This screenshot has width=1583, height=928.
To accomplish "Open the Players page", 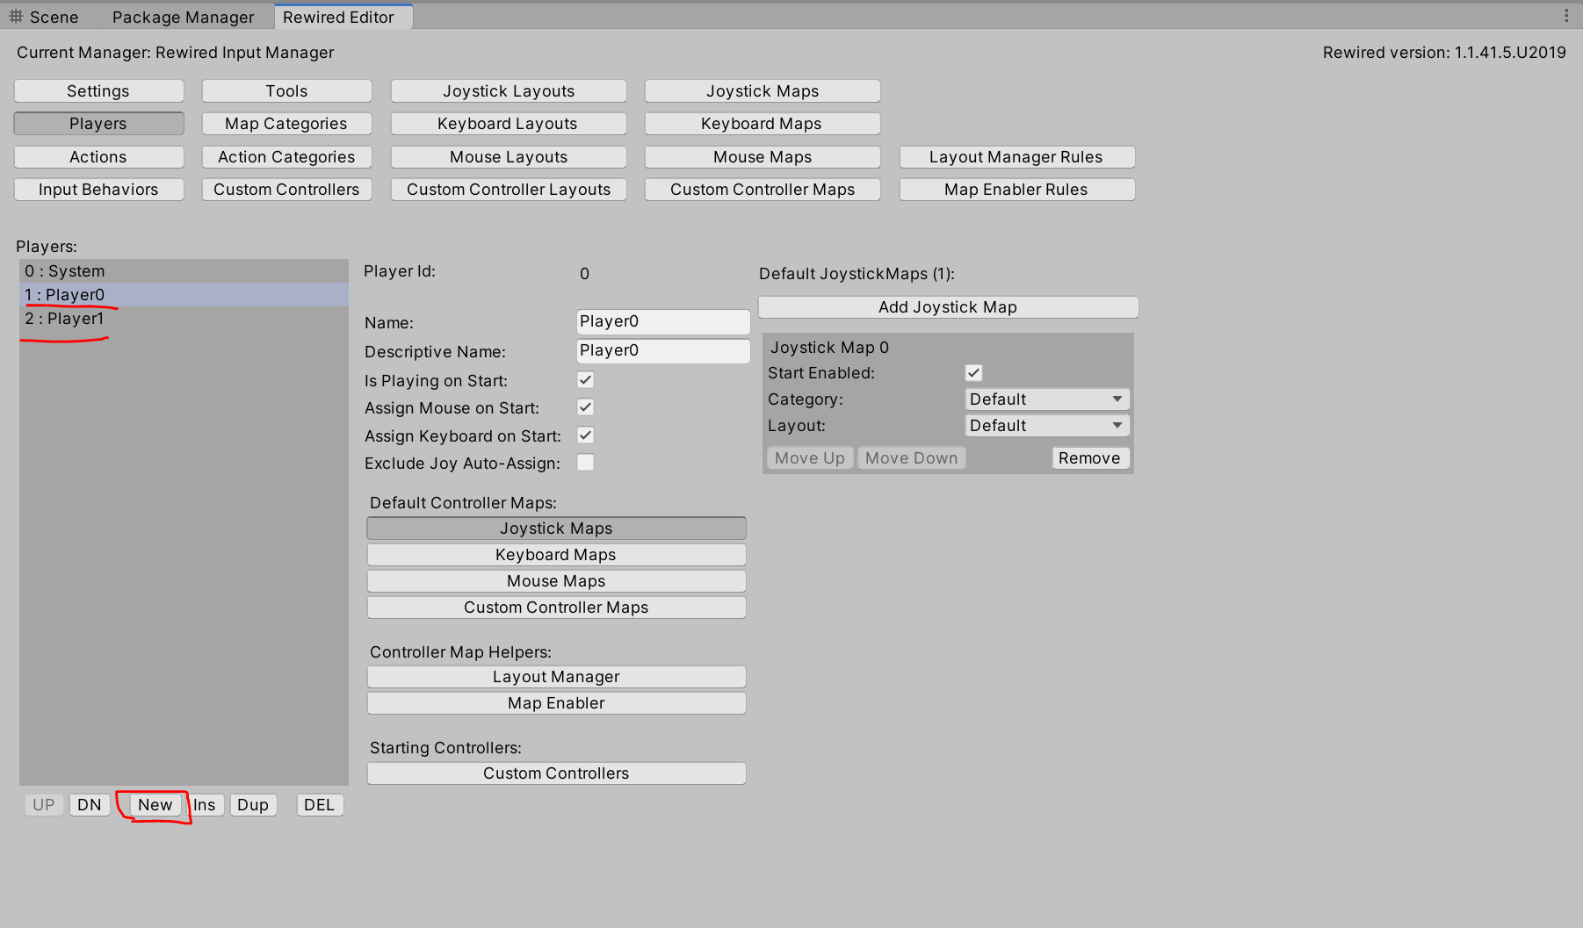I will point(98,124).
